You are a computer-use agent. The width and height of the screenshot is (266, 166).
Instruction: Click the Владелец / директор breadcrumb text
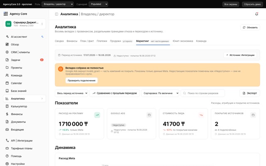(98, 14)
